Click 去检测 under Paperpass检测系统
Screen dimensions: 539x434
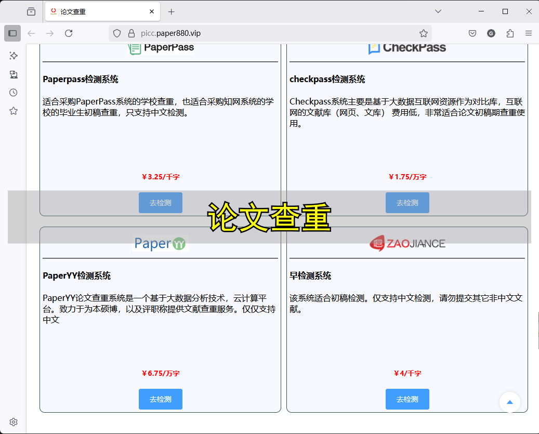click(160, 203)
